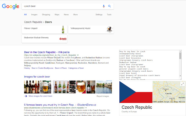
Task: Click the Google logo
Action: pyautogui.click(x=10, y=6)
